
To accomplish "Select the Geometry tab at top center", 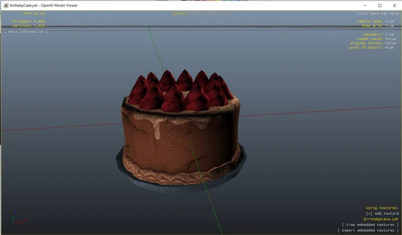I will point(181,13).
